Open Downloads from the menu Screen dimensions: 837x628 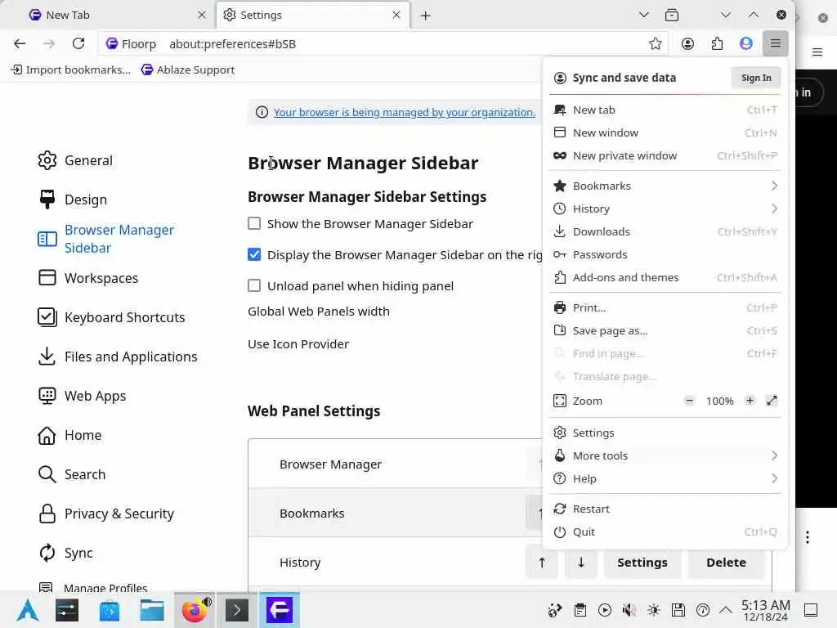click(665, 231)
